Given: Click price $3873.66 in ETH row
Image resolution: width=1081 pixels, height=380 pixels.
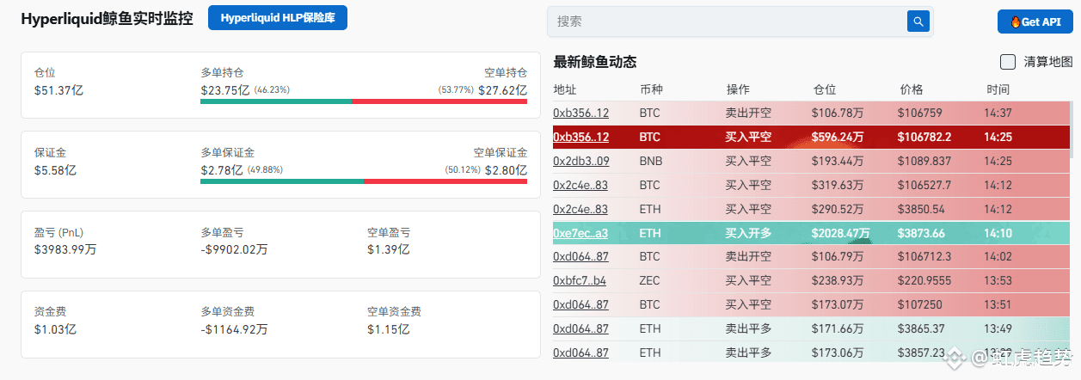Looking at the screenshot, I should click(x=921, y=232).
